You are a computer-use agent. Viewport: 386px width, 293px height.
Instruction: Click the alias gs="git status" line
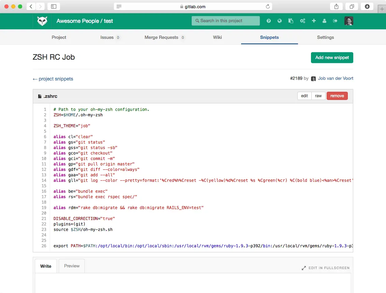(x=79, y=142)
